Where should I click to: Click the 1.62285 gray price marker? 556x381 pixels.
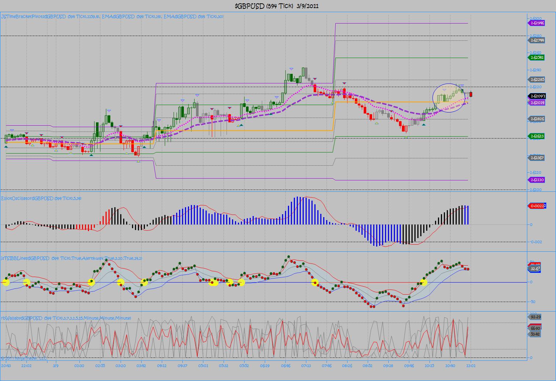click(537, 79)
